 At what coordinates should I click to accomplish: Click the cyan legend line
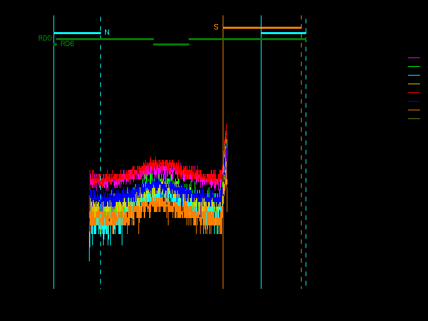pos(414,76)
